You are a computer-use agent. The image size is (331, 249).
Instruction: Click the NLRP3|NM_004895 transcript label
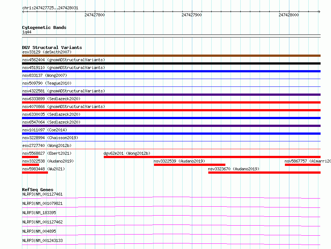[39, 231]
